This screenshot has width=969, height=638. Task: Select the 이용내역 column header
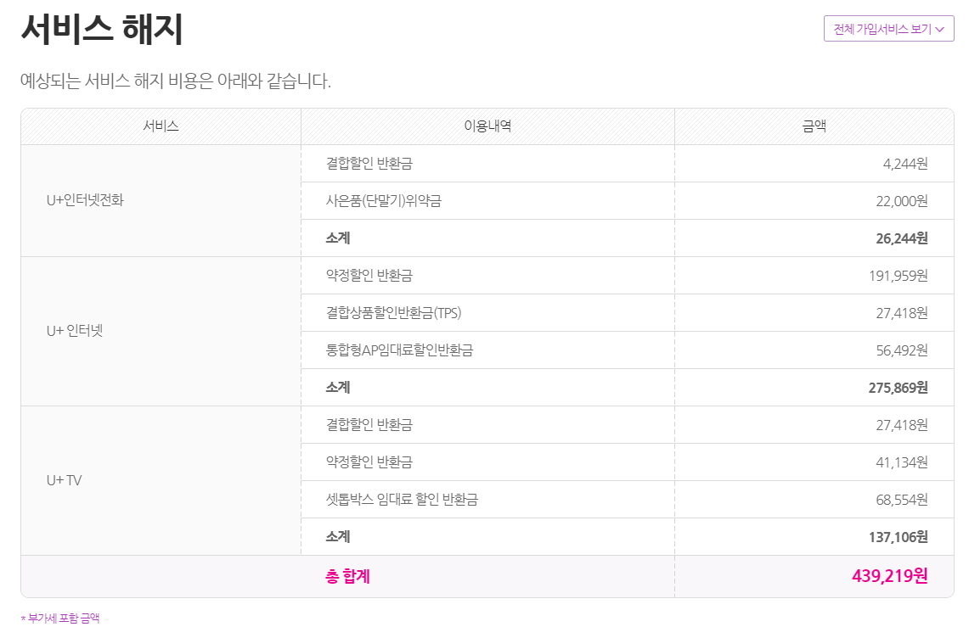coord(487,126)
